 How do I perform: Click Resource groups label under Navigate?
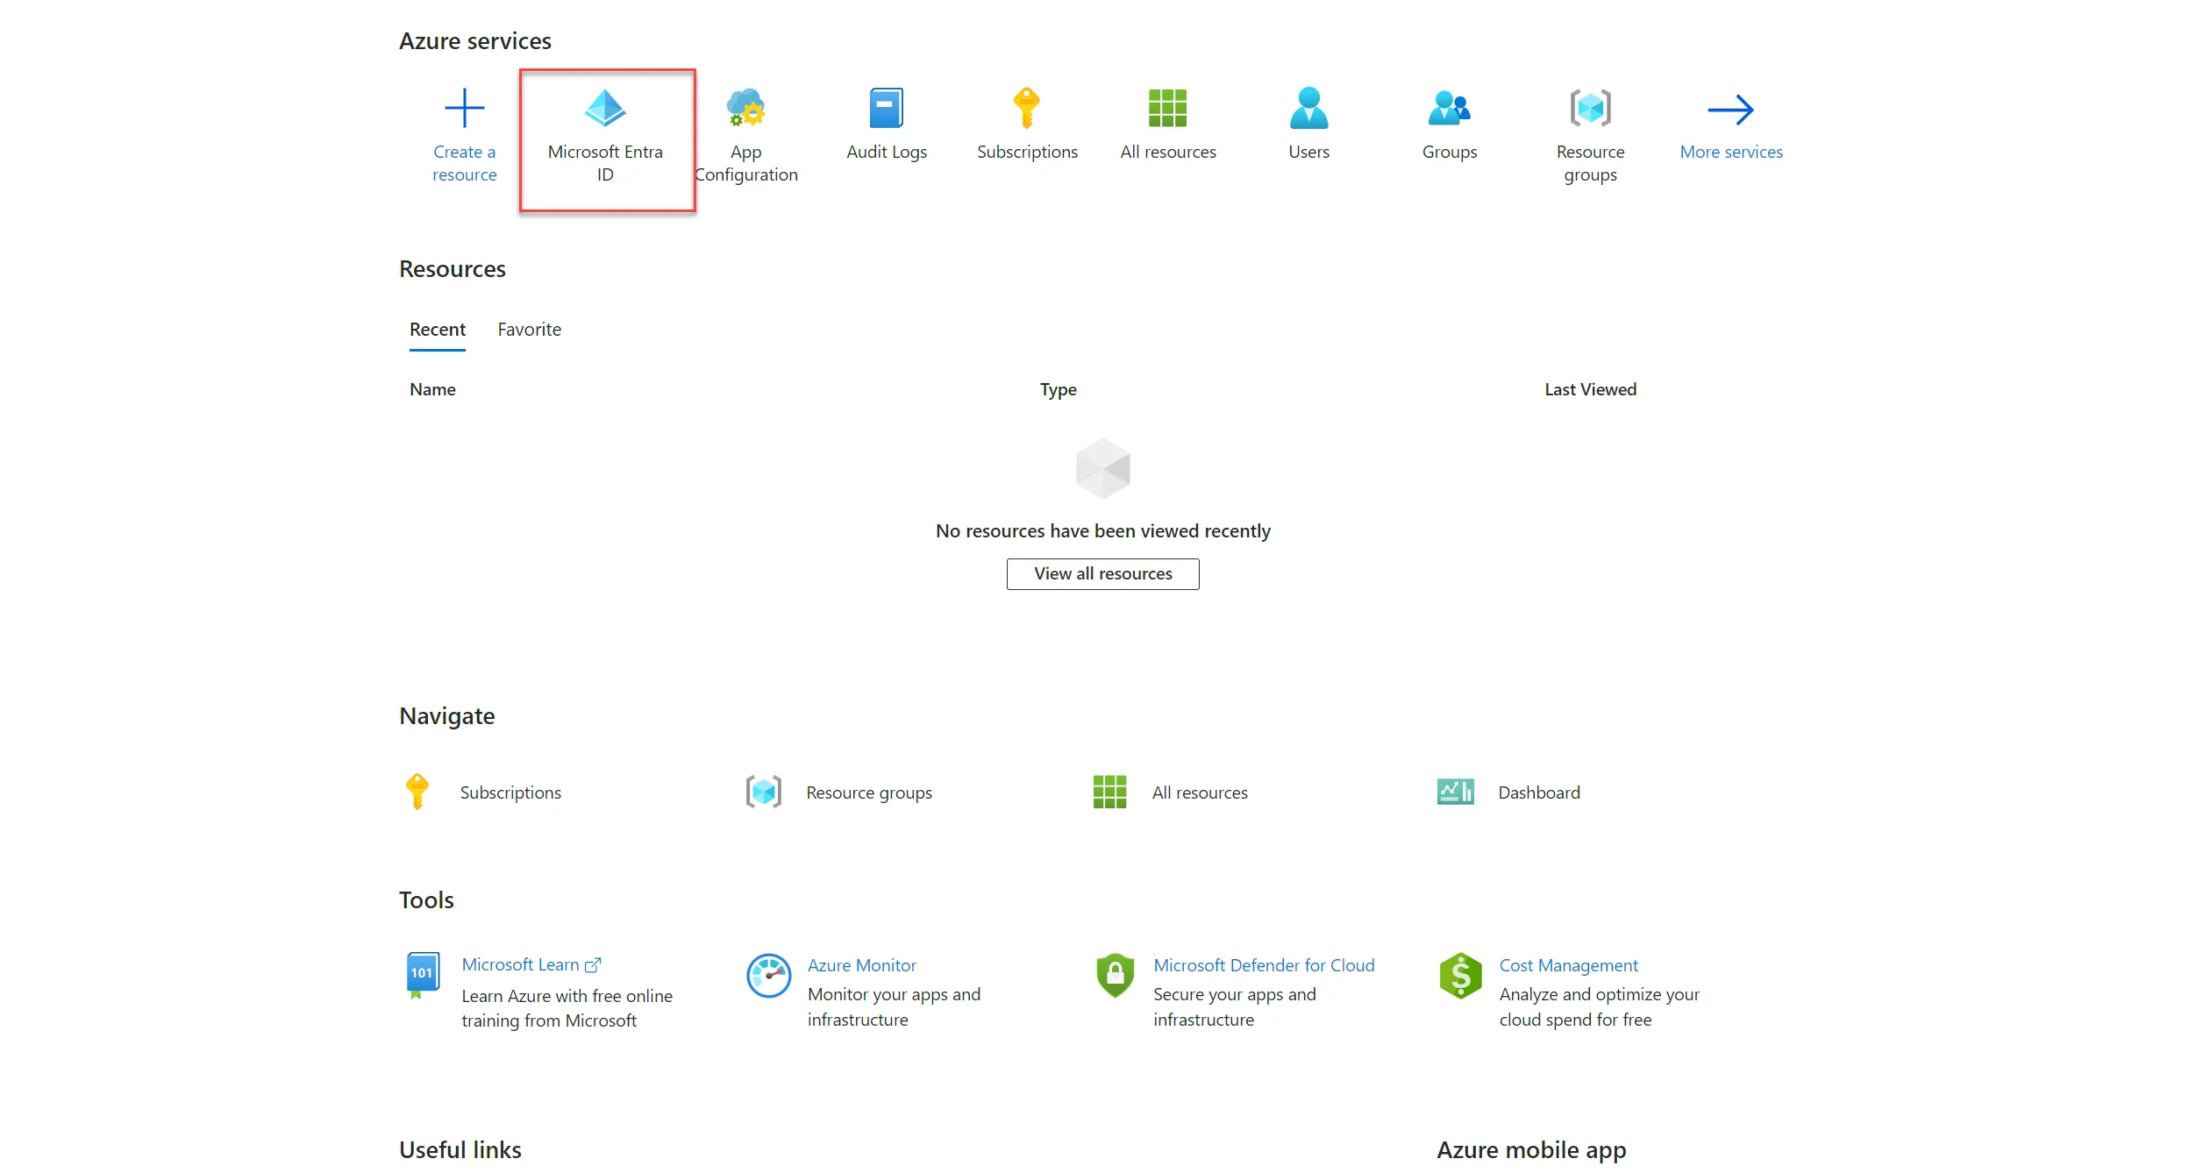[868, 793]
